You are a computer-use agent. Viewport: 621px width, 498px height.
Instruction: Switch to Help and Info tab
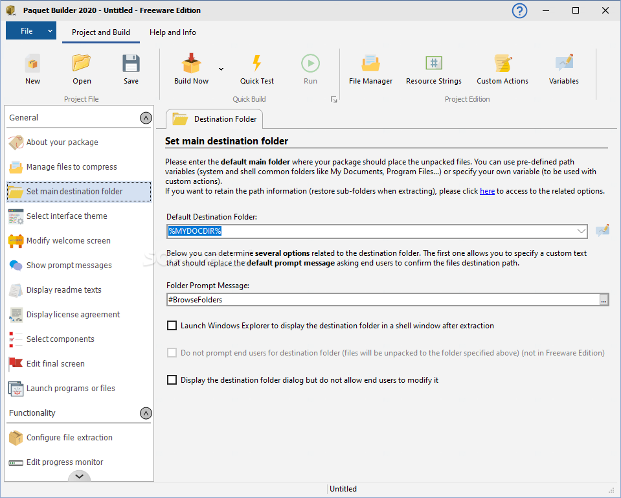coord(173,32)
